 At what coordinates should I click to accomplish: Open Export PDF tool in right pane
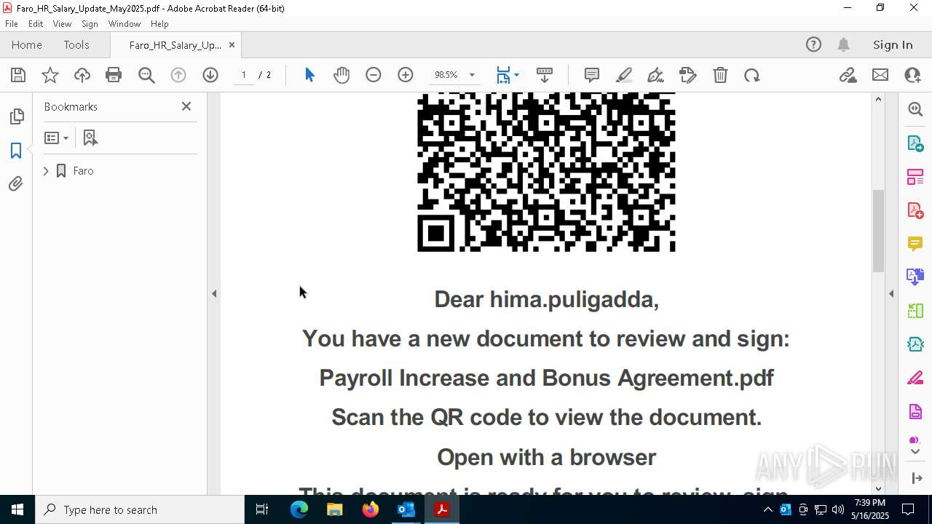click(x=915, y=143)
